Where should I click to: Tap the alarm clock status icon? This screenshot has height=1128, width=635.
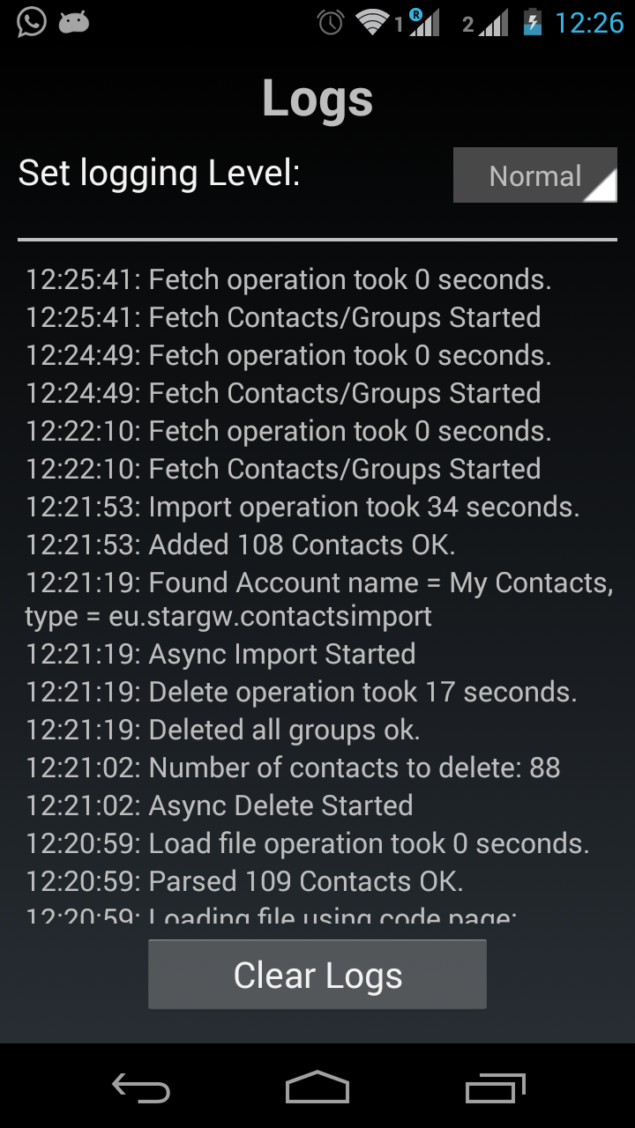coord(331,22)
